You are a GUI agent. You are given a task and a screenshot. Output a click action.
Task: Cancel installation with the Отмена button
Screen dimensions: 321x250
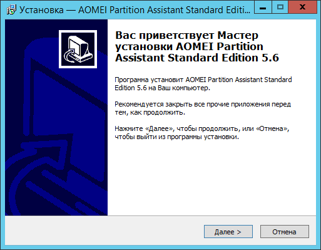pos(285,232)
